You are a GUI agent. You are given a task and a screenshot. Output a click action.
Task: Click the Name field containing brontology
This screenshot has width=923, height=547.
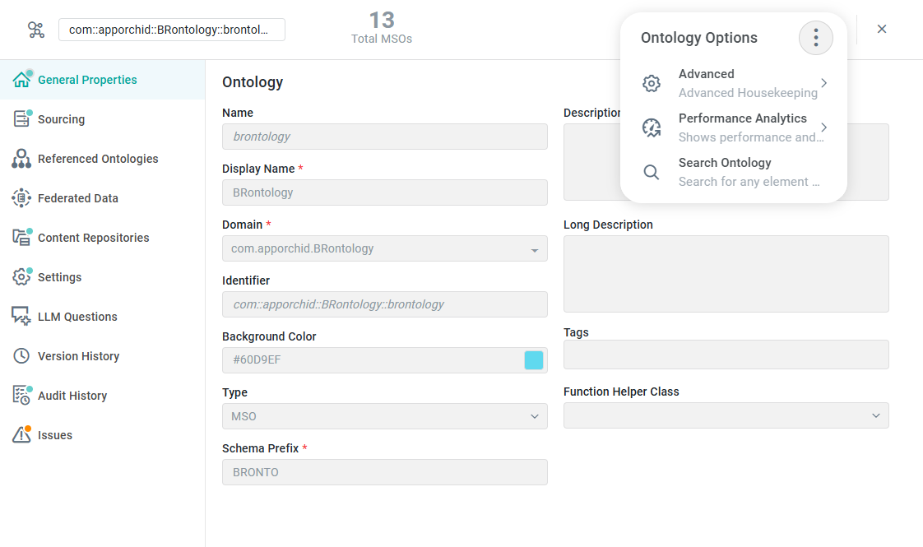point(385,137)
